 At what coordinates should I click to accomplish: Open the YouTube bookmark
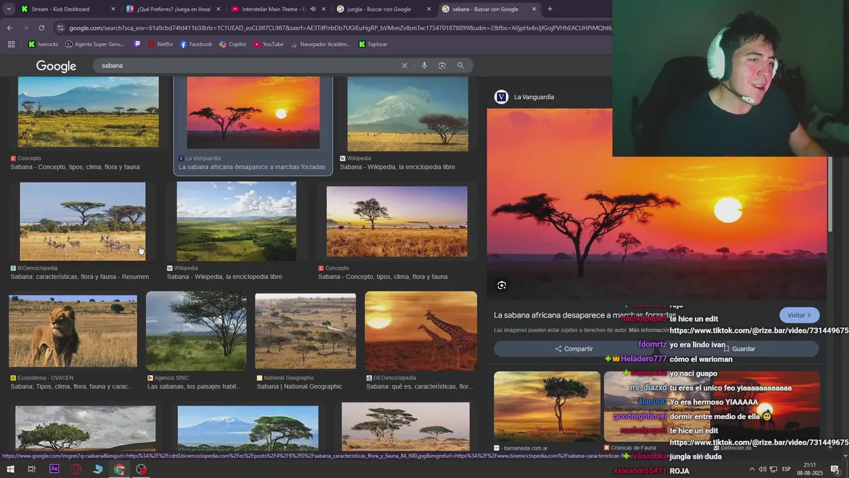pyautogui.click(x=268, y=44)
